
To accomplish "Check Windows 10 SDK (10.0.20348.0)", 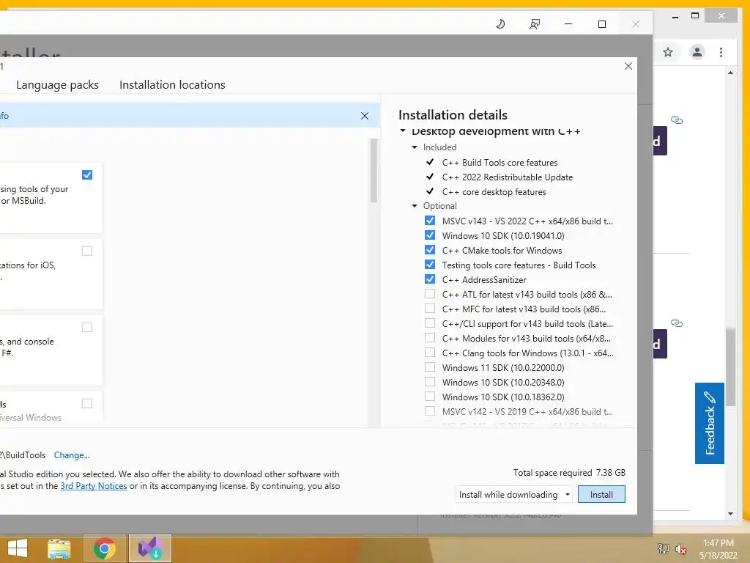I will (x=429, y=382).
